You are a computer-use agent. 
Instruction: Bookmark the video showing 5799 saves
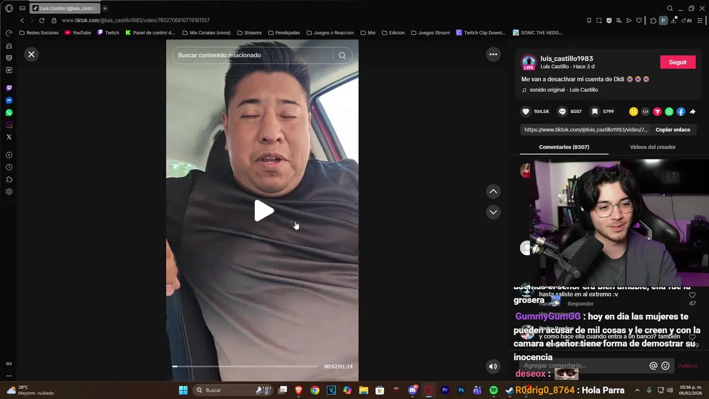pyautogui.click(x=594, y=111)
